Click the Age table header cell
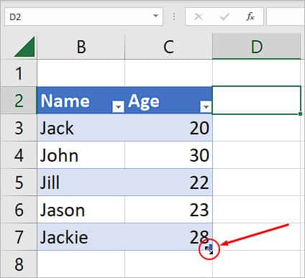Screen dimensions: 305x278 click(x=168, y=101)
